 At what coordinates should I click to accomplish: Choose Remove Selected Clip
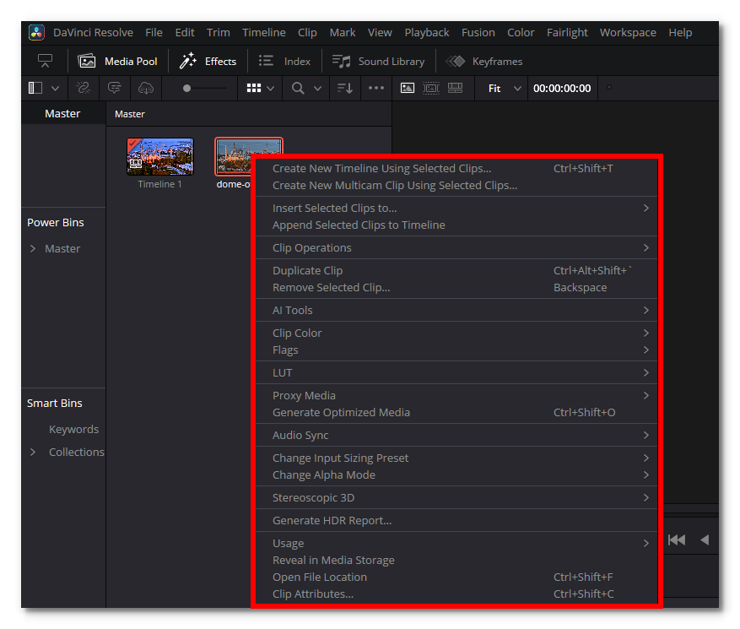pyautogui.click(x=456, y=288)
